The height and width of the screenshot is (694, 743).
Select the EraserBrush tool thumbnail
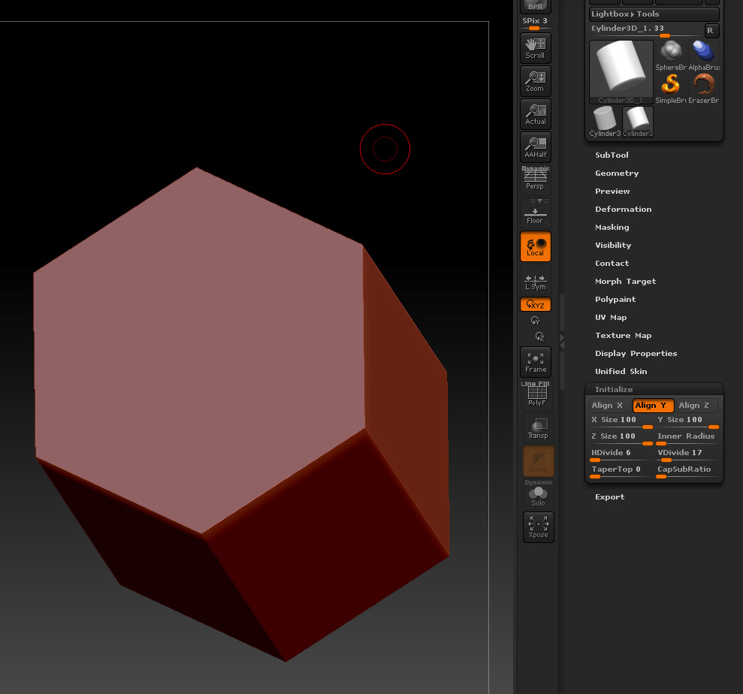pos(703,89)
